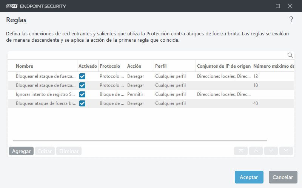The height and width of the screenshot is (188, 302).
Task: Click Agregar to add a rule
Action: (21, 151)
